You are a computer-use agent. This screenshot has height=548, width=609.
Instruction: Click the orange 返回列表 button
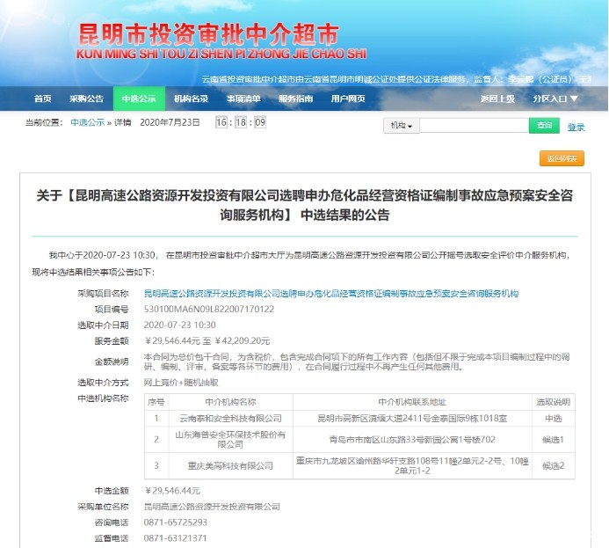pyautogui.click(x=562, y=158)
